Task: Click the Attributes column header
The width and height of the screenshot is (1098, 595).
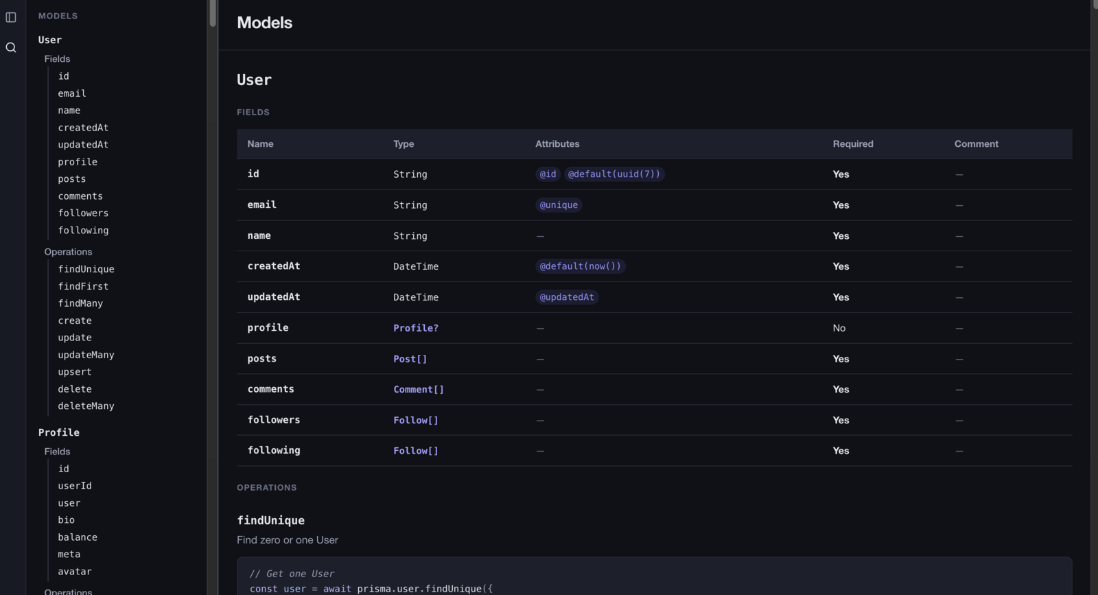Action: [x=557, y=144]
